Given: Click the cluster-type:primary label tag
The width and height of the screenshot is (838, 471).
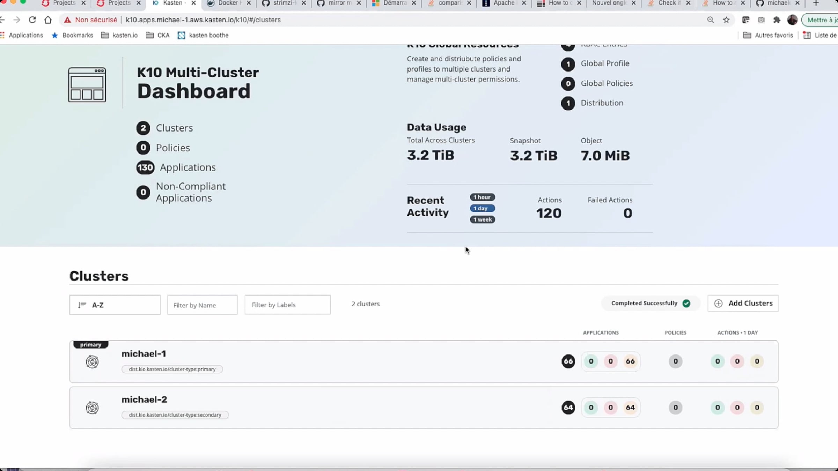Looking at the screenshot, I should 172,369.
